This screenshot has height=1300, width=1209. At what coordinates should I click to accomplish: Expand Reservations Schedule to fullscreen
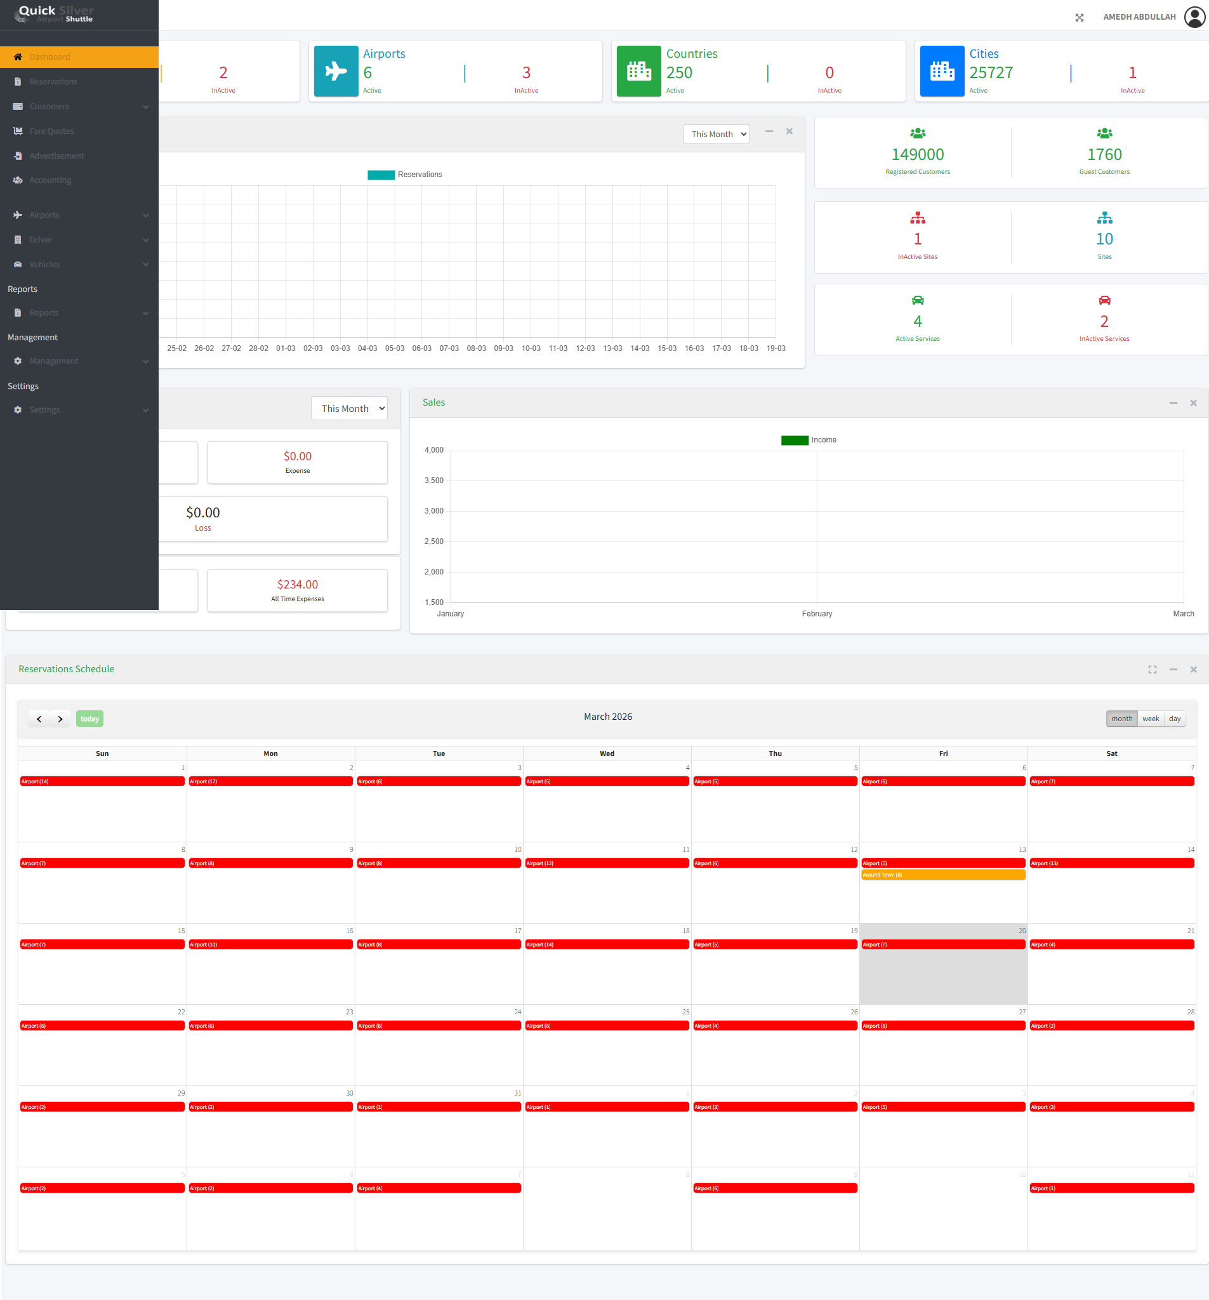1152,669
